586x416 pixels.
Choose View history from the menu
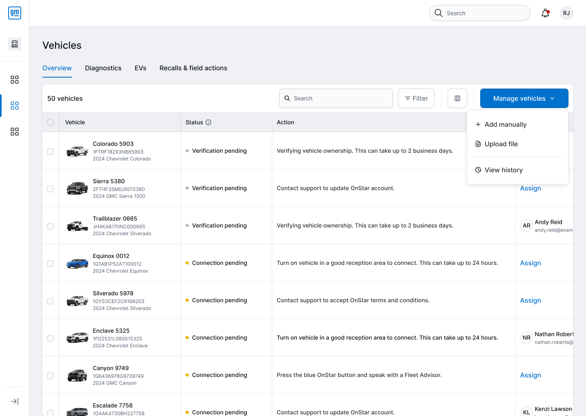click(518, 170)
